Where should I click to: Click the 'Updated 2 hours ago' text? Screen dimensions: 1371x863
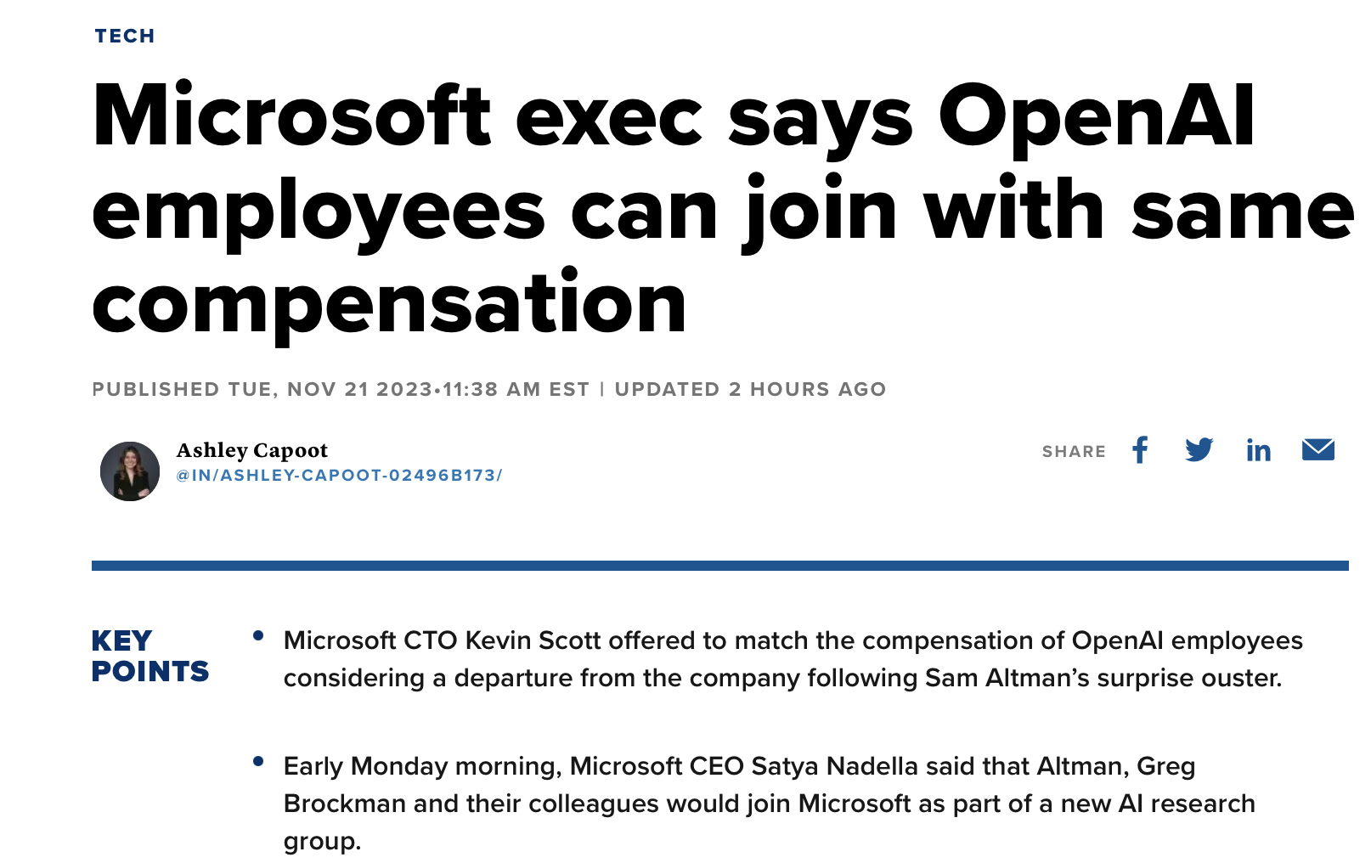pyautogui.click(x=750, y=389)
